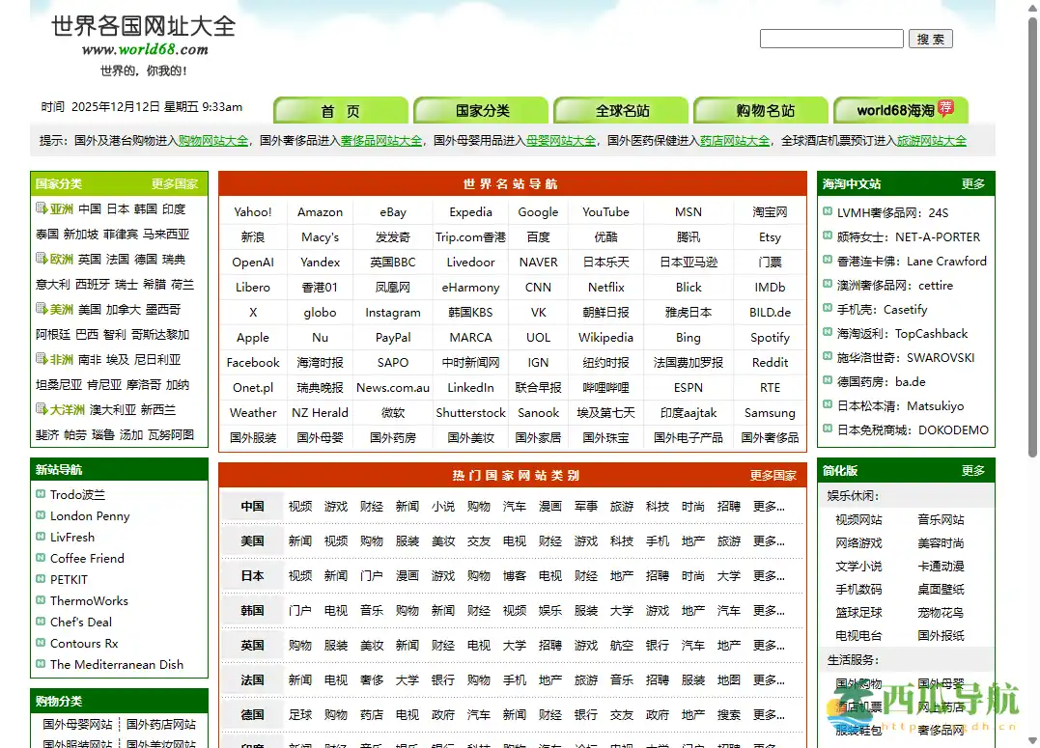This screenshot has width=1040, height=748.
Task: Click the 亚洲 category icon in 国家分类
Action: click(42, 208)
